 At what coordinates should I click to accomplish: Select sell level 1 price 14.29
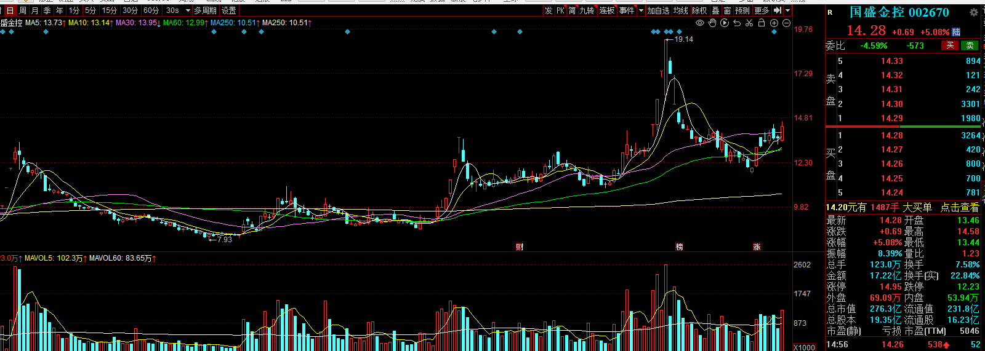(891, 118)
